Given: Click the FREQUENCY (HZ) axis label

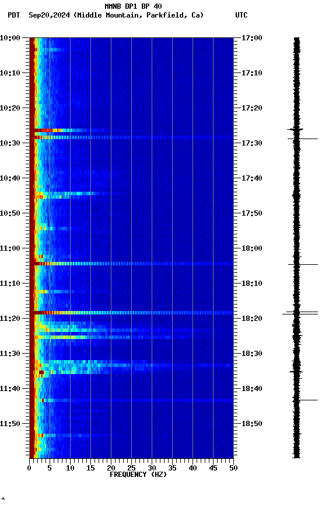Looking at the screenshot, I should pos(138,475).
